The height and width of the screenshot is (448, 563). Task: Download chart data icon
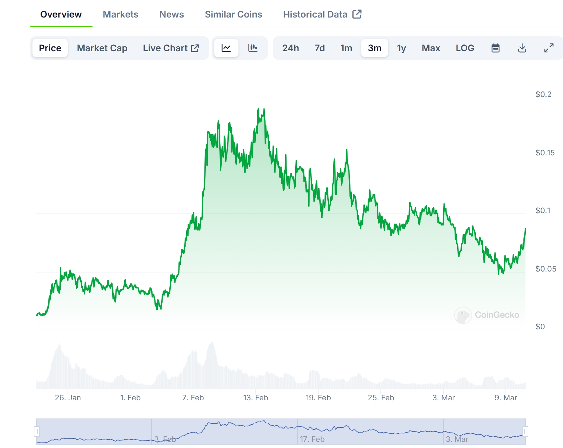point(522,48)
